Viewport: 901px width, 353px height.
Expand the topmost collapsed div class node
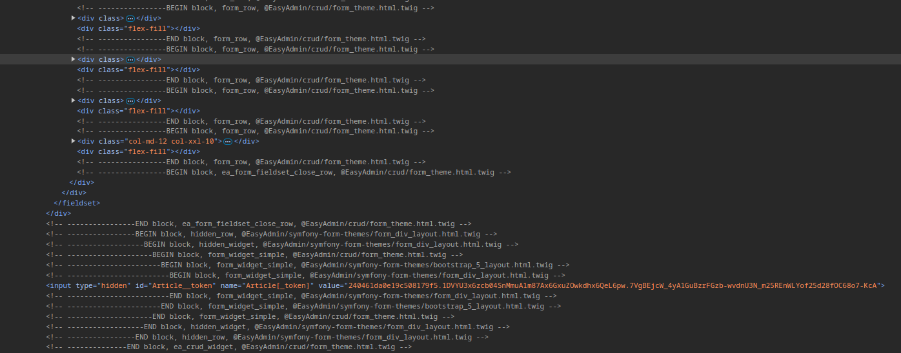click(74, 18)
